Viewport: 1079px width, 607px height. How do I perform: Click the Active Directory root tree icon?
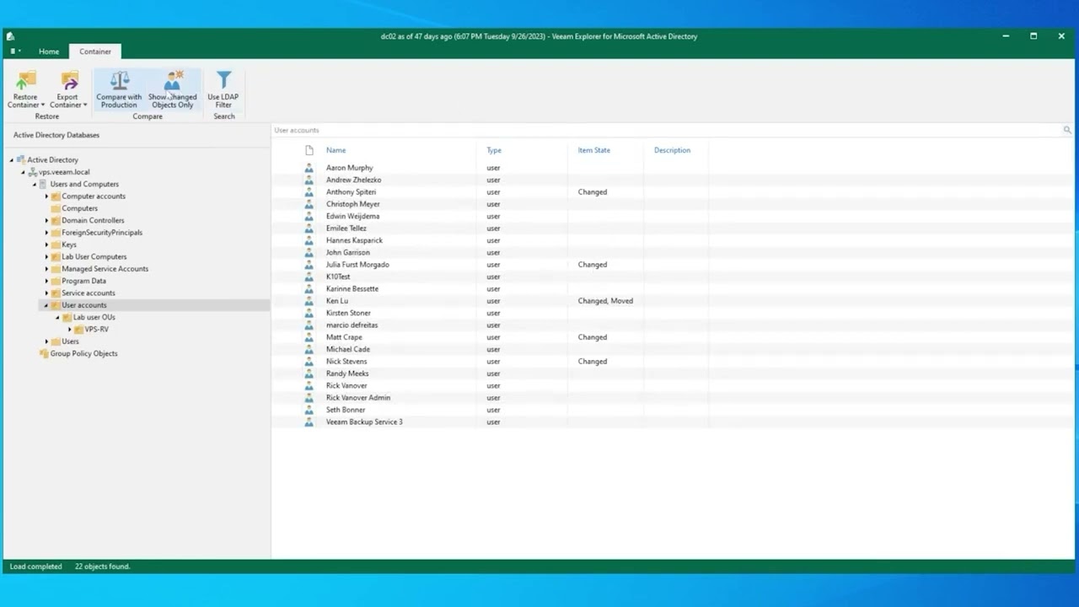(x=21, y=159)
